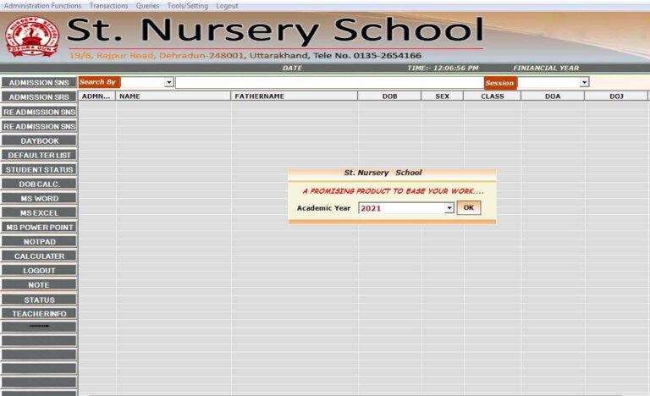Viewport: 650px width, 396px height.
Task: Launch MS WORD from the sidebar
Action: (x=39, y=198)
